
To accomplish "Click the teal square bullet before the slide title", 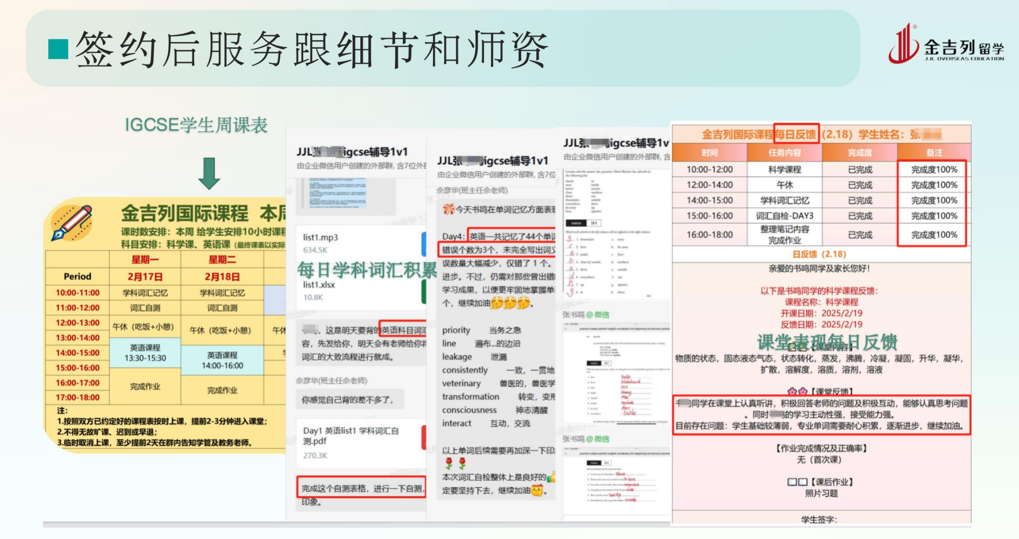I will [58, 49].
